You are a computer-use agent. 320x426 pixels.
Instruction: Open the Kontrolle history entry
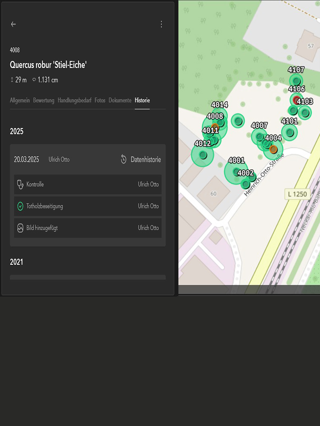point(88,184)
